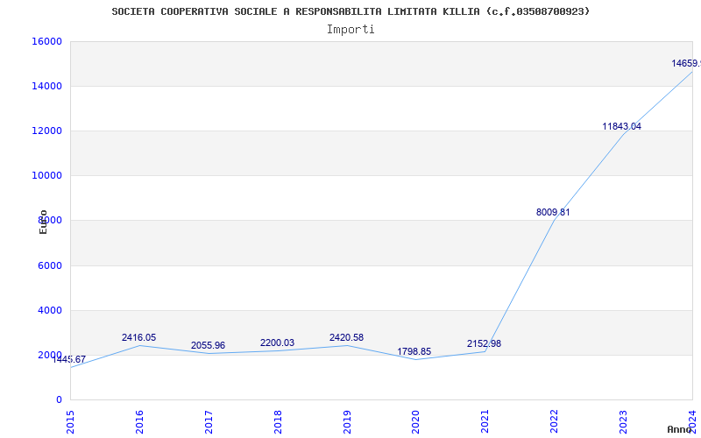This screenshot has height=438, width=701.
Task: Select the 2055.96 data label
Action: [x=208, y=345]
